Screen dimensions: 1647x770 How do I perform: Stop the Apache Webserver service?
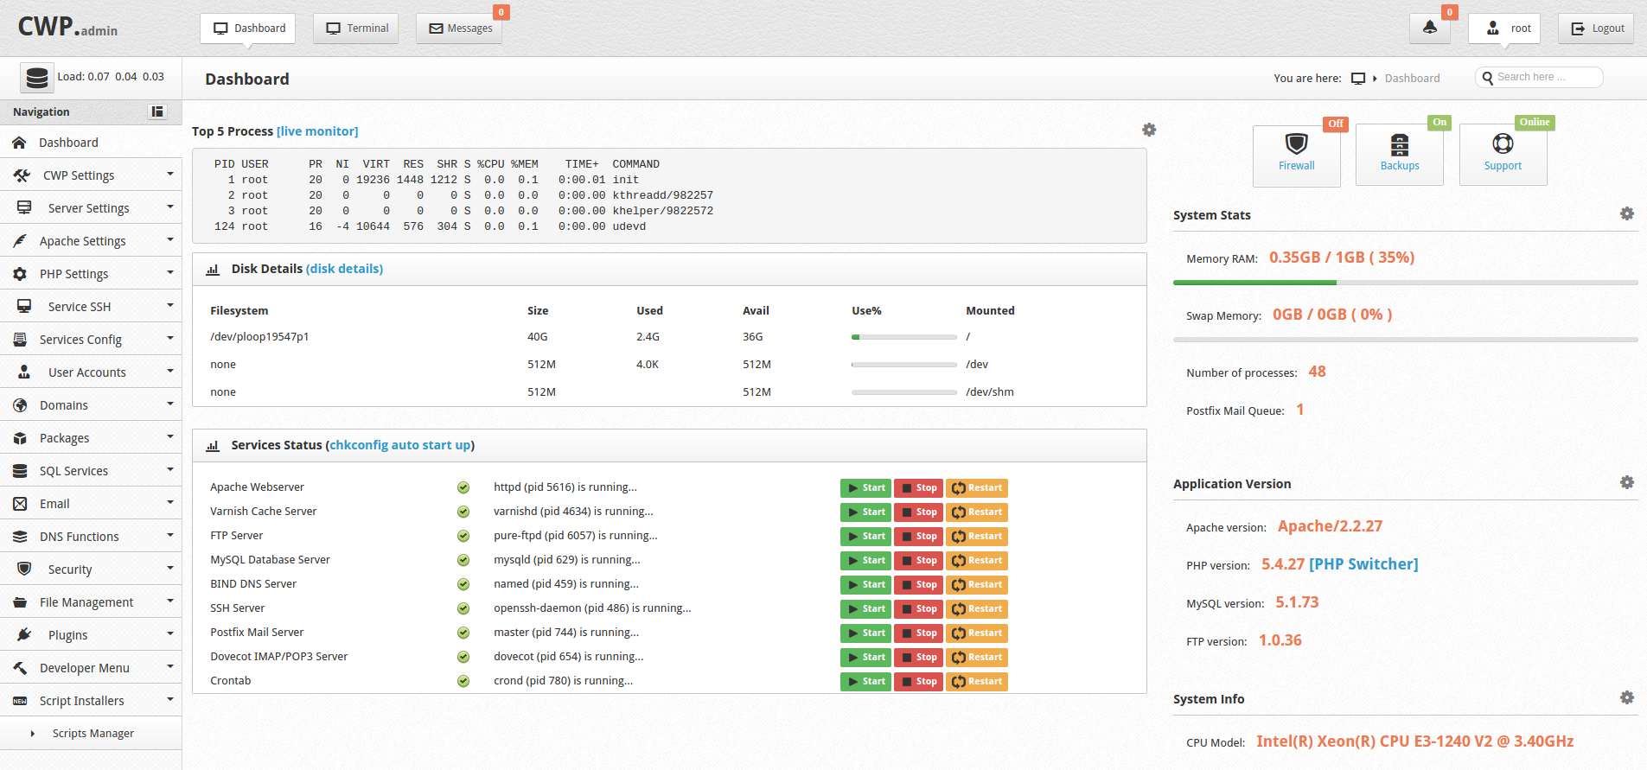(x=918, y=488)
